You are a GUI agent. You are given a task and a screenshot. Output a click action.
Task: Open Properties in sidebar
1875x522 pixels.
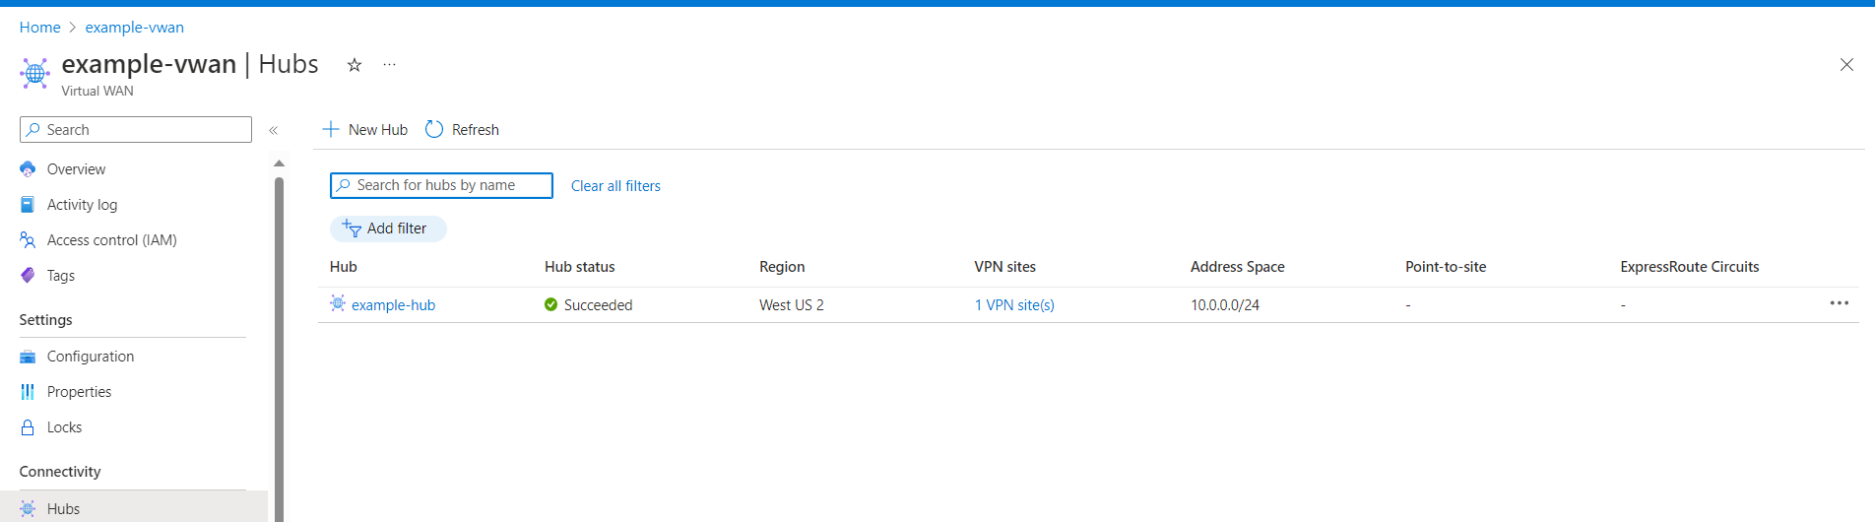click(79, 392)
